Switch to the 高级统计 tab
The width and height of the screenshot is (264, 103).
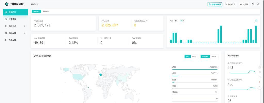pyautogui.click(x=46, y=11)
